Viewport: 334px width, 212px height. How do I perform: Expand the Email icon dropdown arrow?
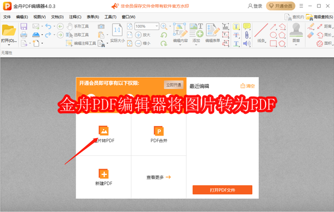42,27
